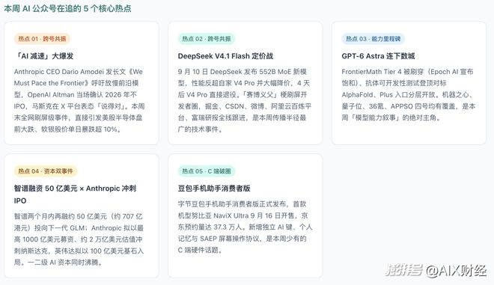The image size is (494, 285).
Task: Open the card title 「AI 减速」大爆发
Action: click(44, 56)
